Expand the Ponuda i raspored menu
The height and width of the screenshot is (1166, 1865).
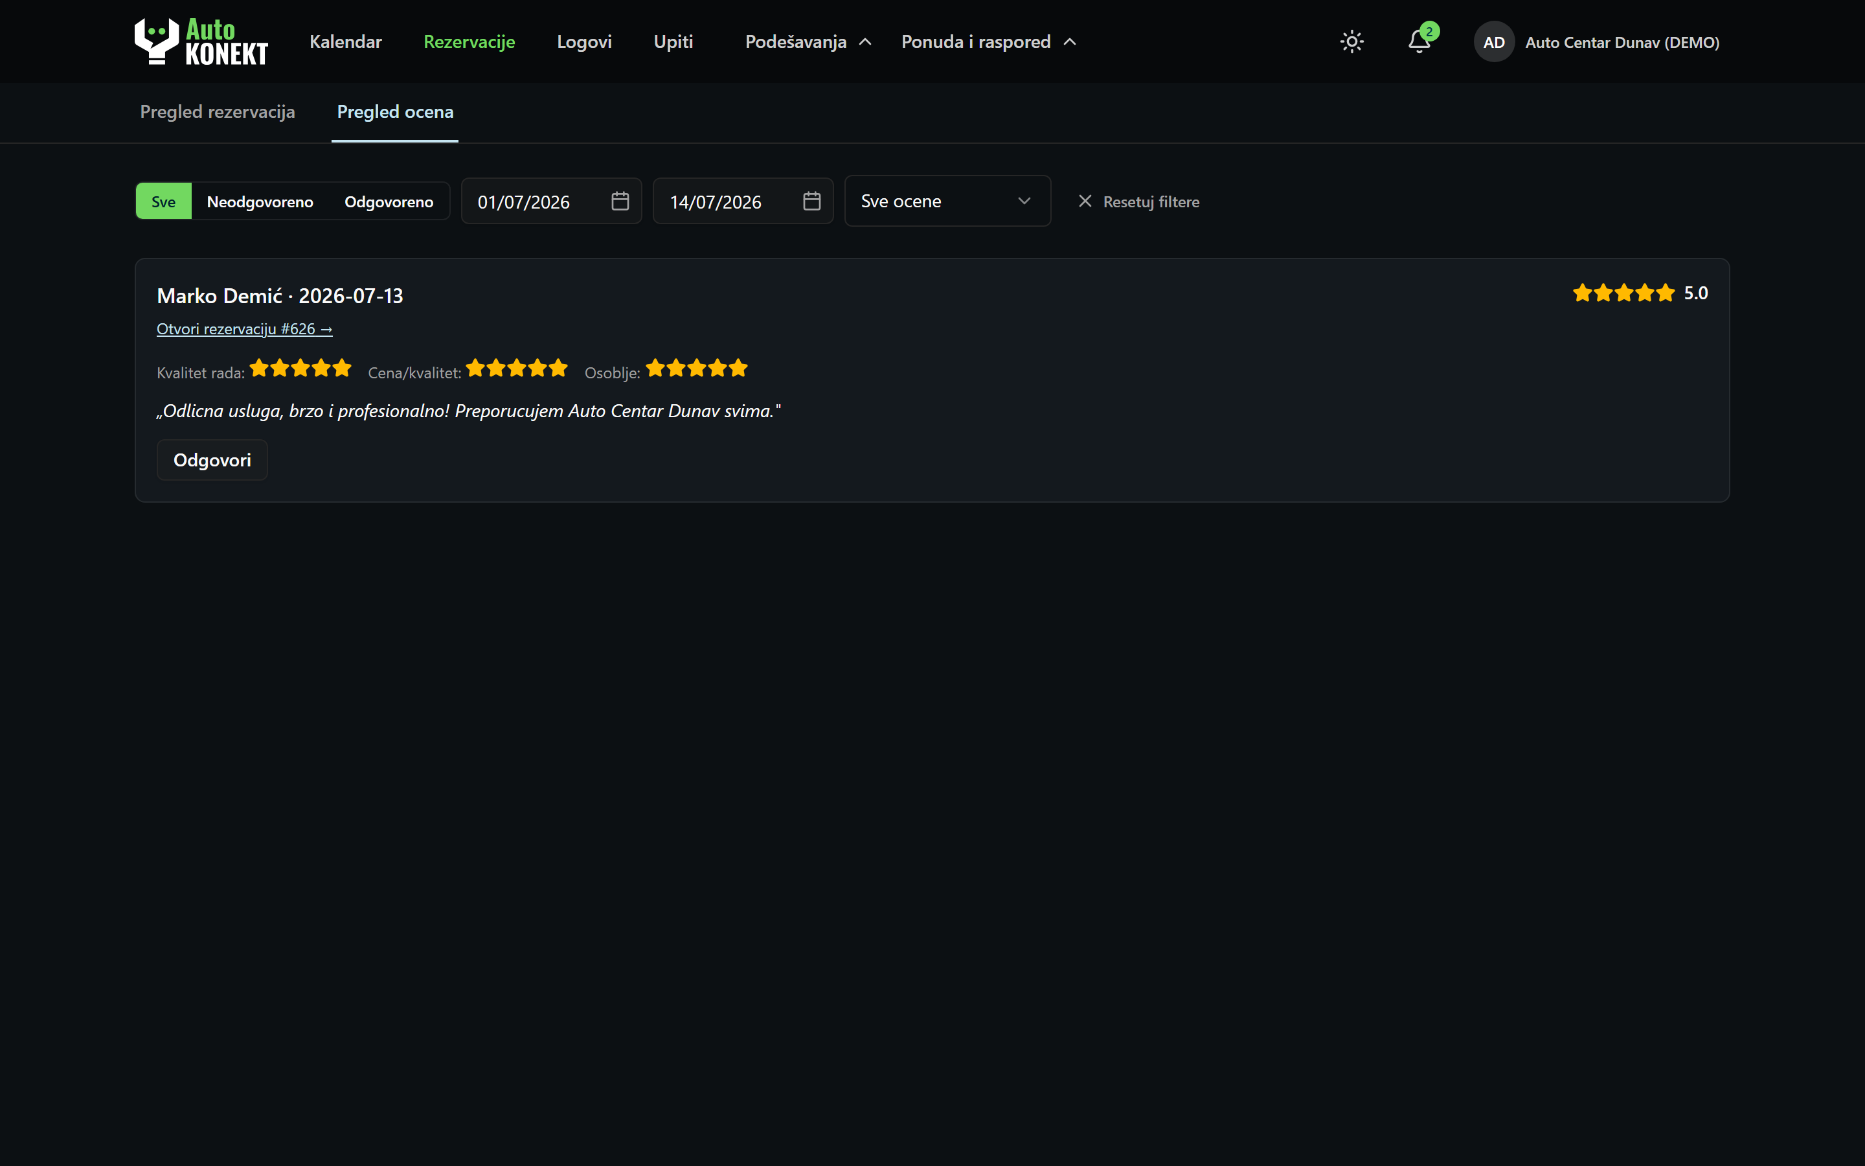(x=989, y=41)
